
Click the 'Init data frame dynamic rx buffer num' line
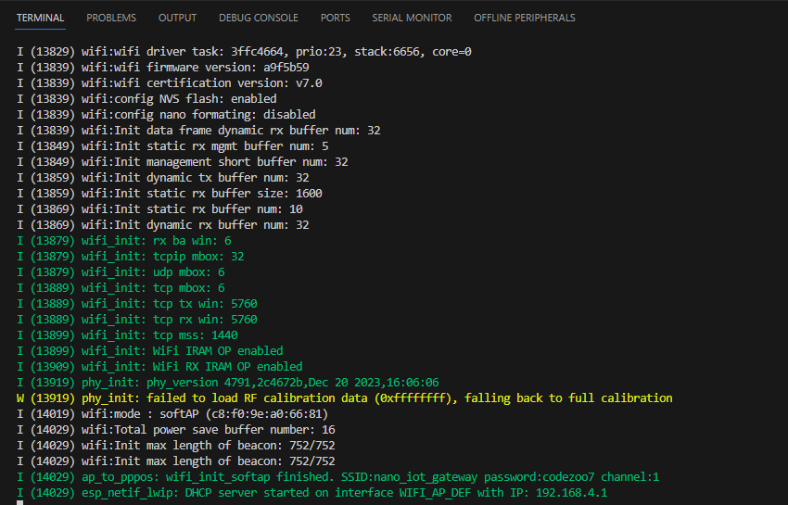(198, 130)
